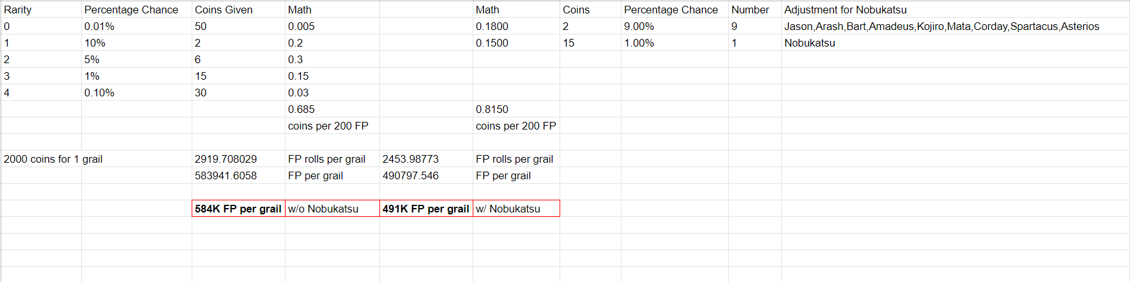Select the 0.01% percentage chance cell

tap(136, 26)
